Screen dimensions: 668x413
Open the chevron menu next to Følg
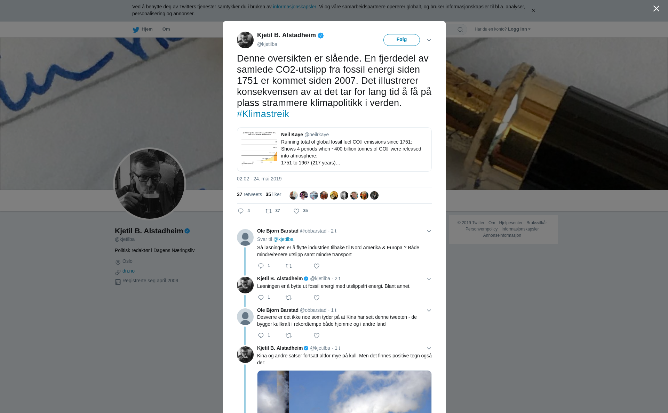click(x=429, y=40)
